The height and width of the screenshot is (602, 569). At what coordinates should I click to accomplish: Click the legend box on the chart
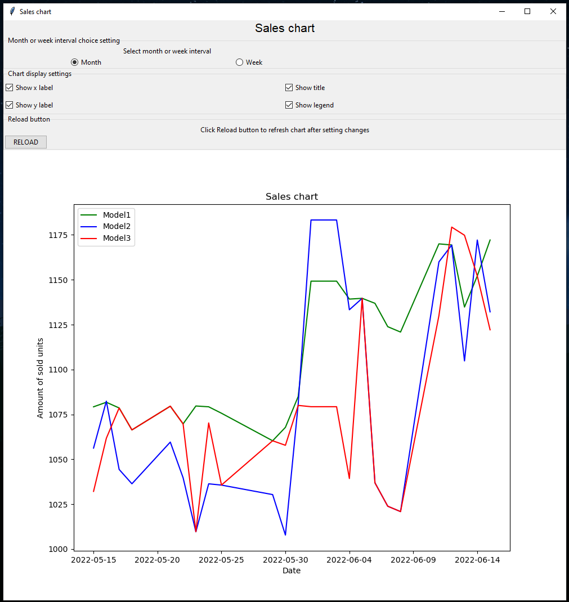click(106, 226)
